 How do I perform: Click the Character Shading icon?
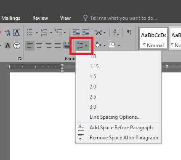(8, 45)
